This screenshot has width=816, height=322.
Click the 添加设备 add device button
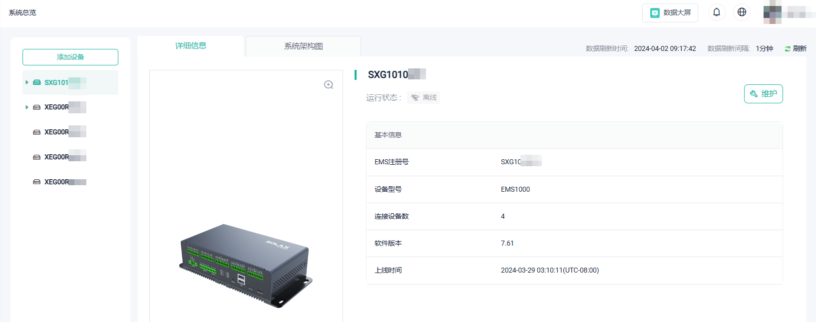(70, 57)
